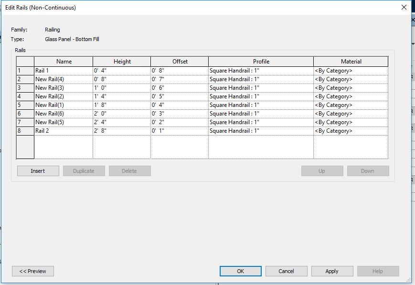The height and width of the screenshot is (285, 415).
Task: Show the Preview pane
Action: pos(32,271)
